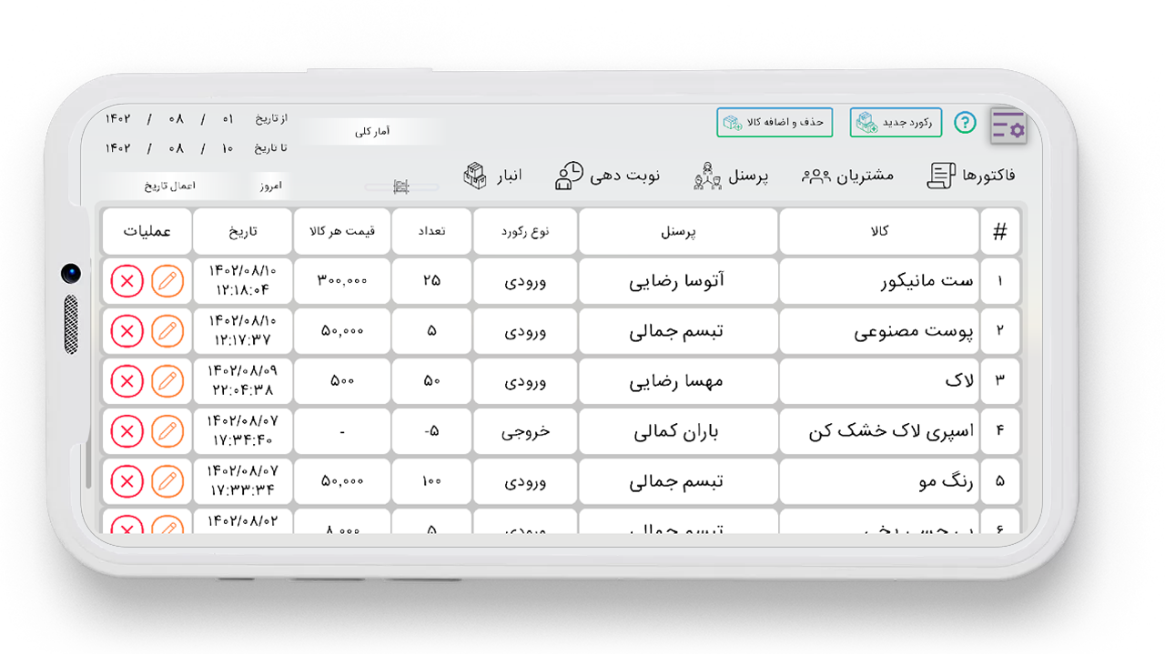This screenshot has height=655, width=1165.
Task: Delete the «اسپری لاک خشک کن» record
Action: tap(127, 431)
